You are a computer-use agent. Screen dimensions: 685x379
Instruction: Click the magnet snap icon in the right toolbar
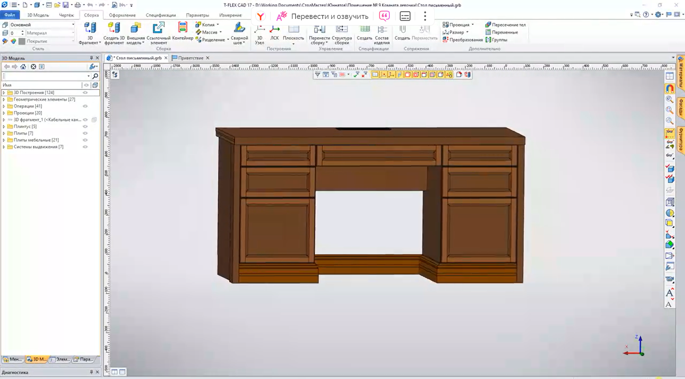(x=670, y=88)
